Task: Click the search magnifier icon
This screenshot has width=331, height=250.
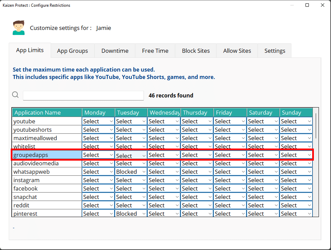Action: 15,95
